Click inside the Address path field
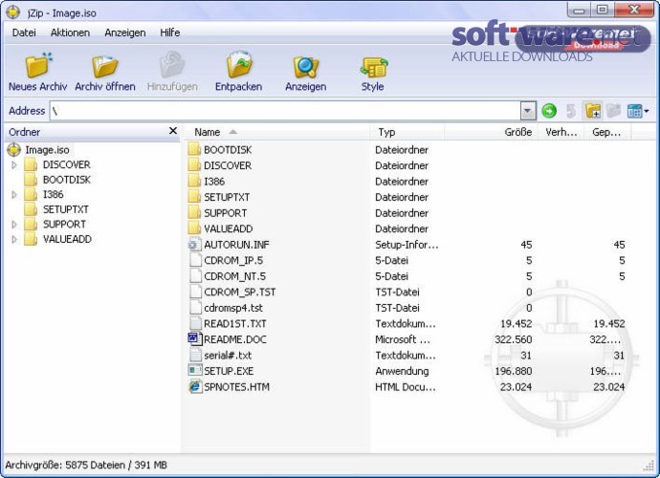Screen dimensions: 660x478 pos(285,111)
